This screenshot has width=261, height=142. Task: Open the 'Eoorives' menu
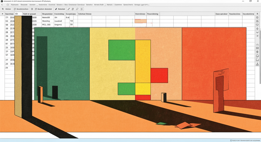point(52,5)
